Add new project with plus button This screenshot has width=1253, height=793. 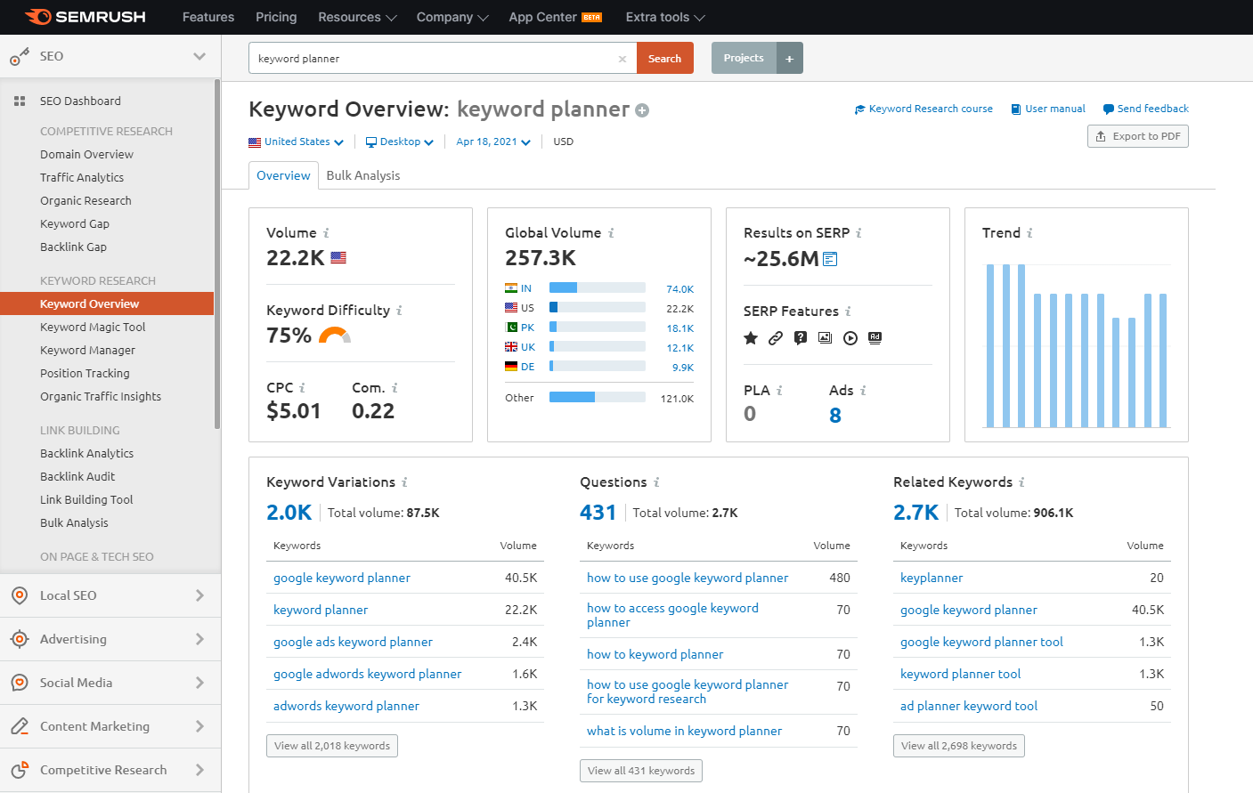pos(789,58)
